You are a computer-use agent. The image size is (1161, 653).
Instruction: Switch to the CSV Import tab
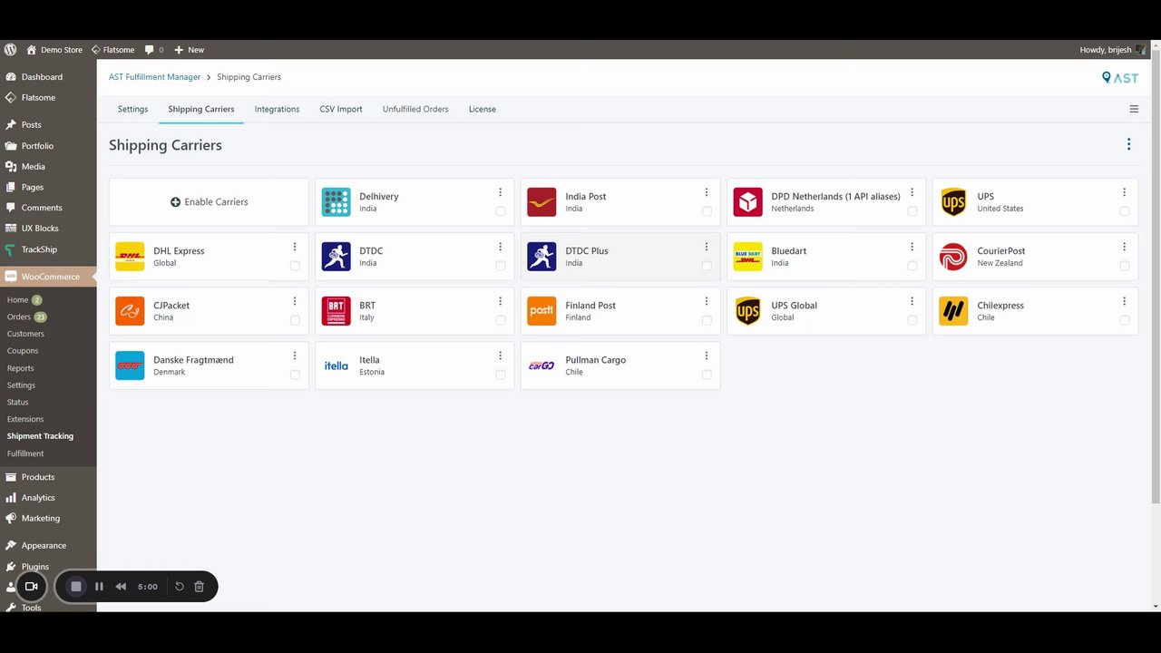341,109
